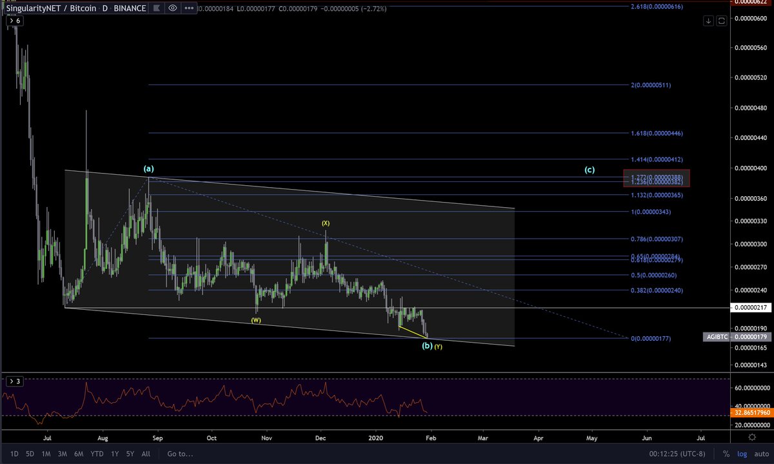Select the yellow (X) wave label

click(326, 223)
